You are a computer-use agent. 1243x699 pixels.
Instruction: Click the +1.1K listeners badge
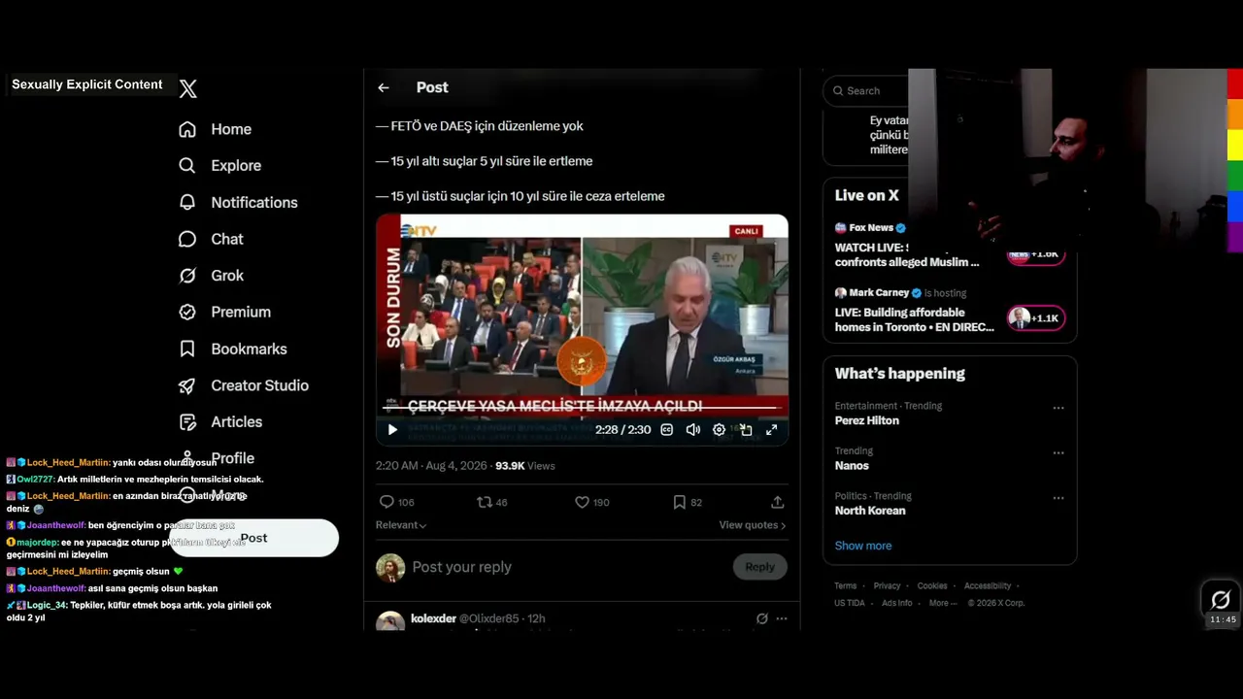pos(1036,318)
